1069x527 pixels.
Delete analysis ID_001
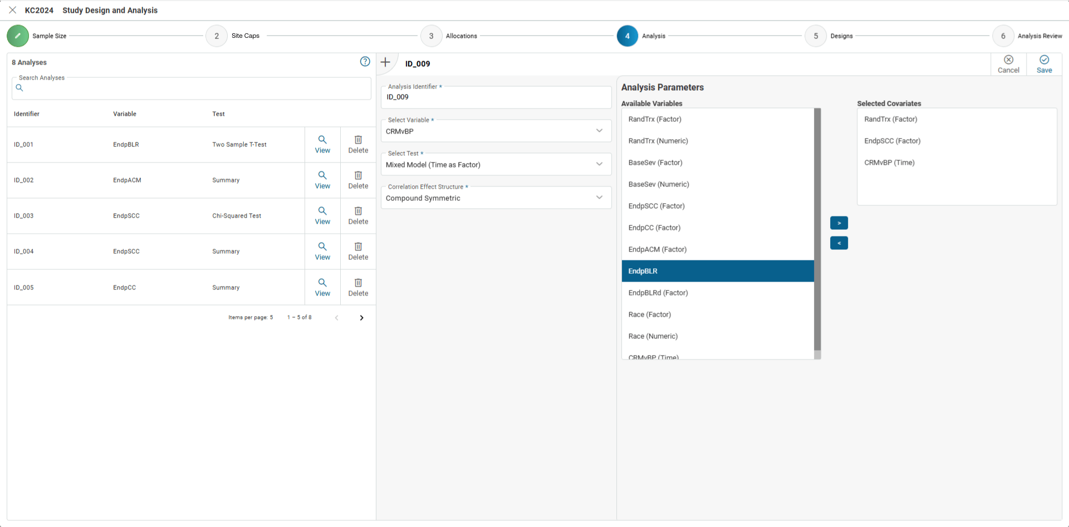point(358,144)
